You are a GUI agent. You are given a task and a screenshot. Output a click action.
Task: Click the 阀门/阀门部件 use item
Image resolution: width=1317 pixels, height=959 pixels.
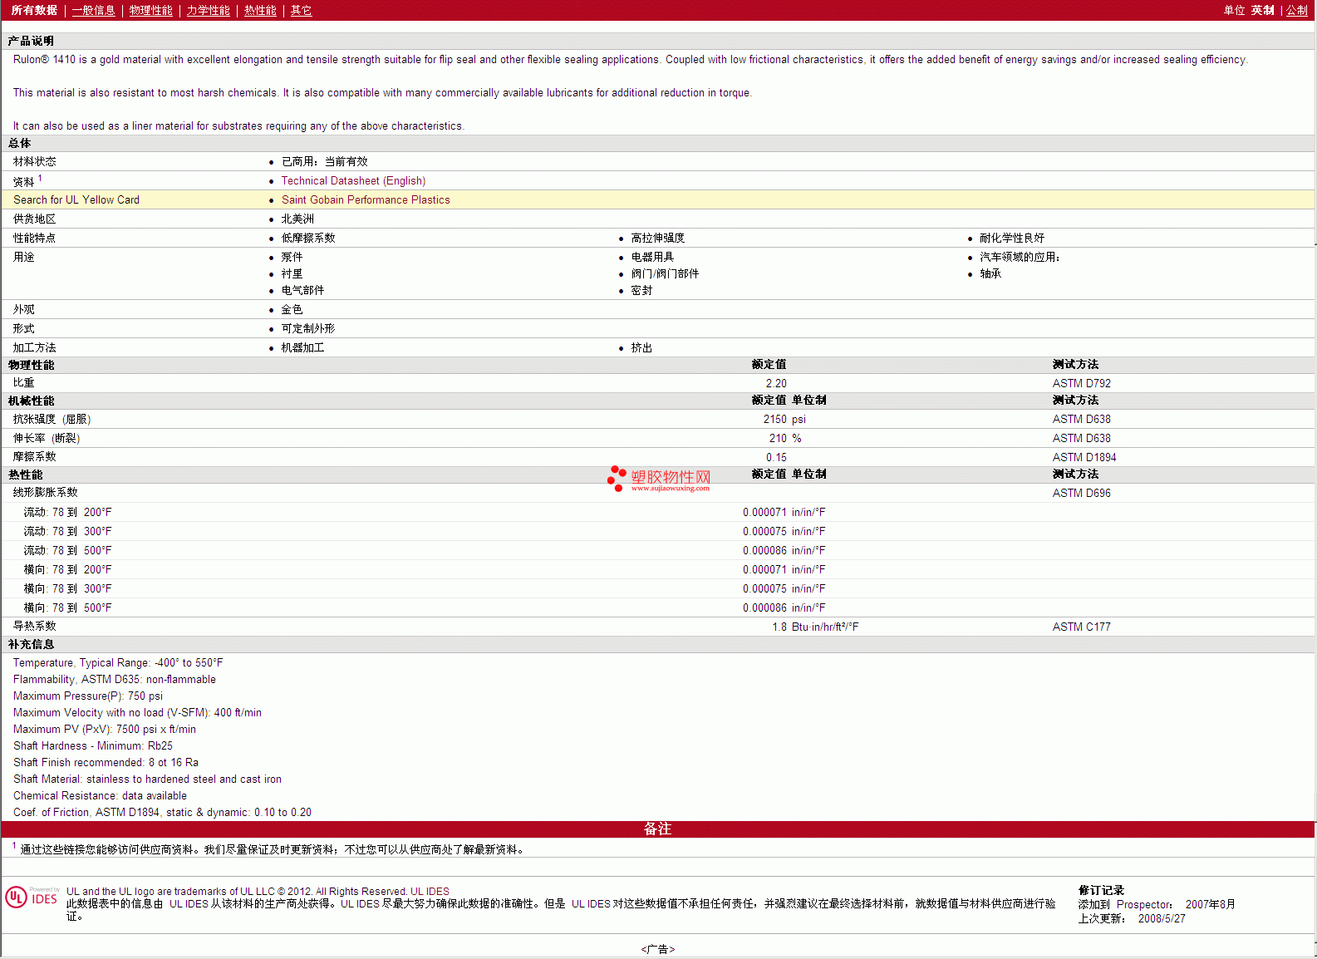click(x=665, y=274)
